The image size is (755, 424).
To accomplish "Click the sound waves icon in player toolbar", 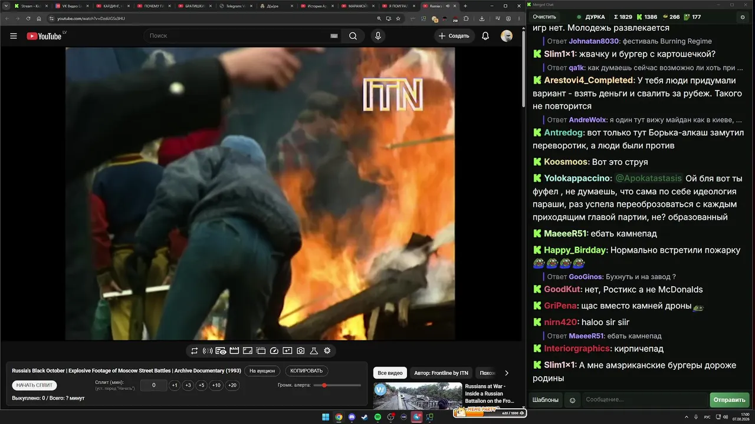I will [208, 351].
